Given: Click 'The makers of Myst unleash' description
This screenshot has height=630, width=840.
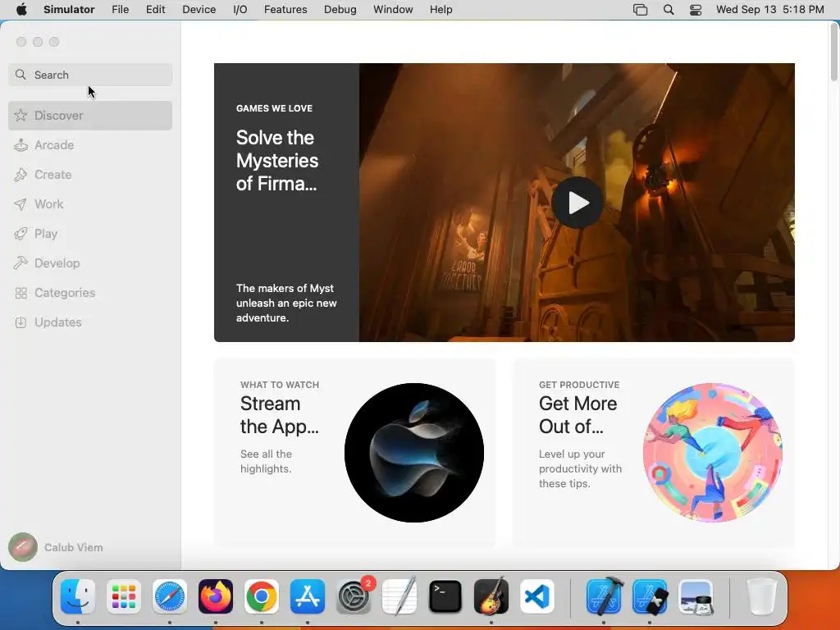Looking at the screenshot, I should click(x=286, y=304).
